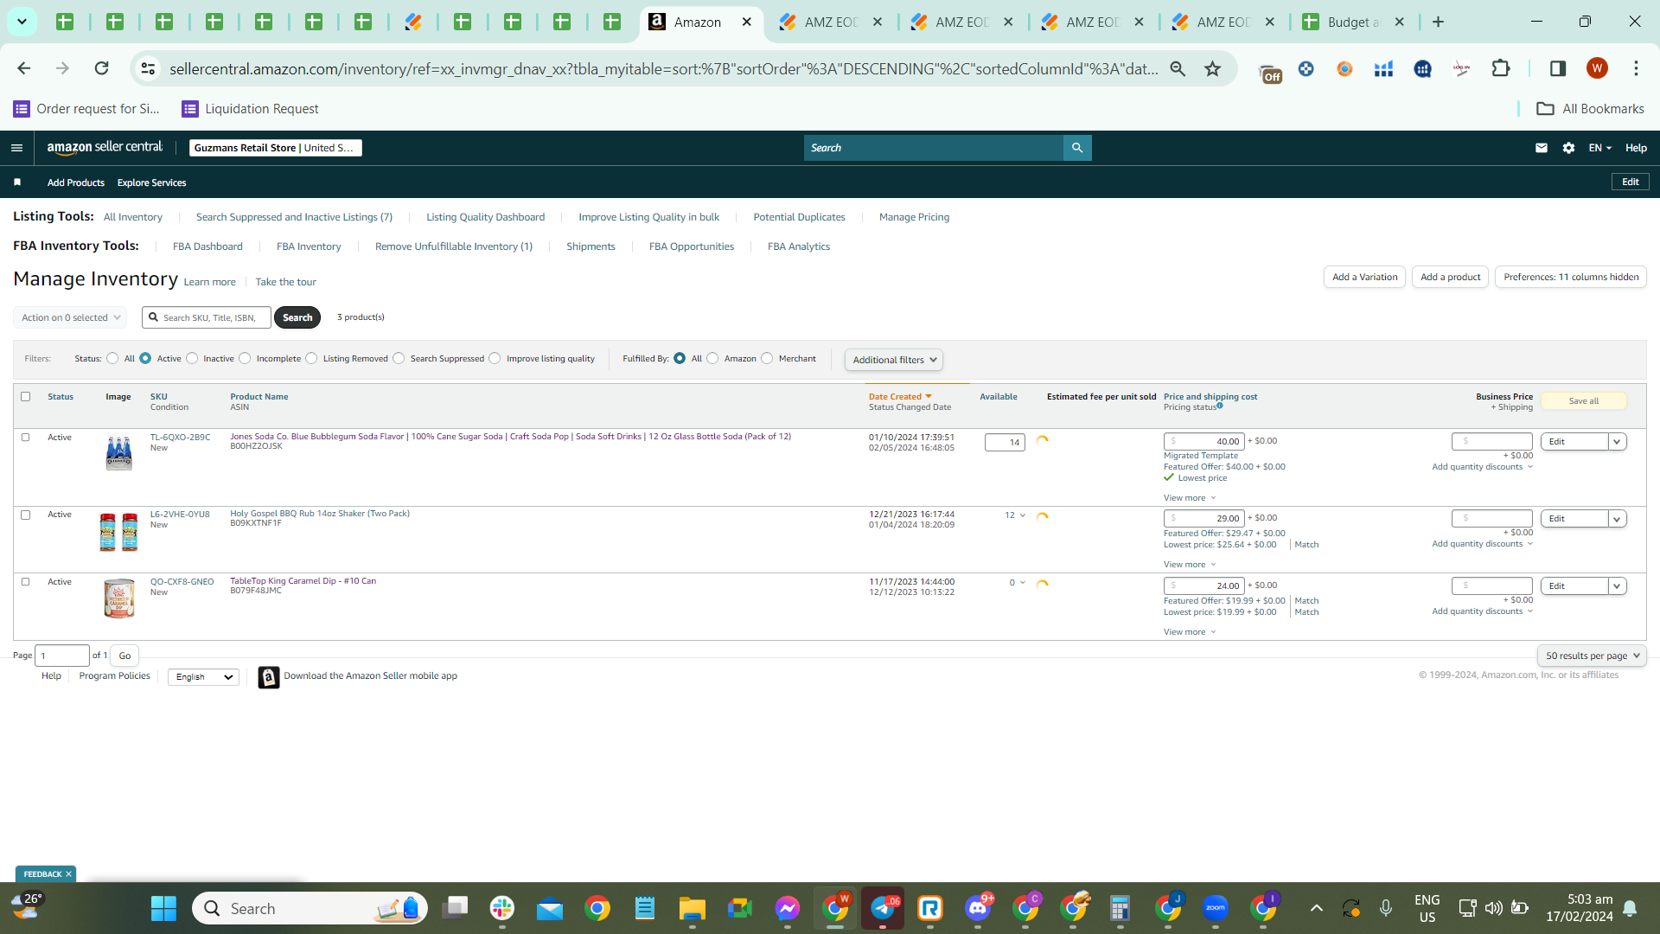
Task: Open the Edit dropdown arrow for Jones Soda
Action: click(x=1617, y=442)
